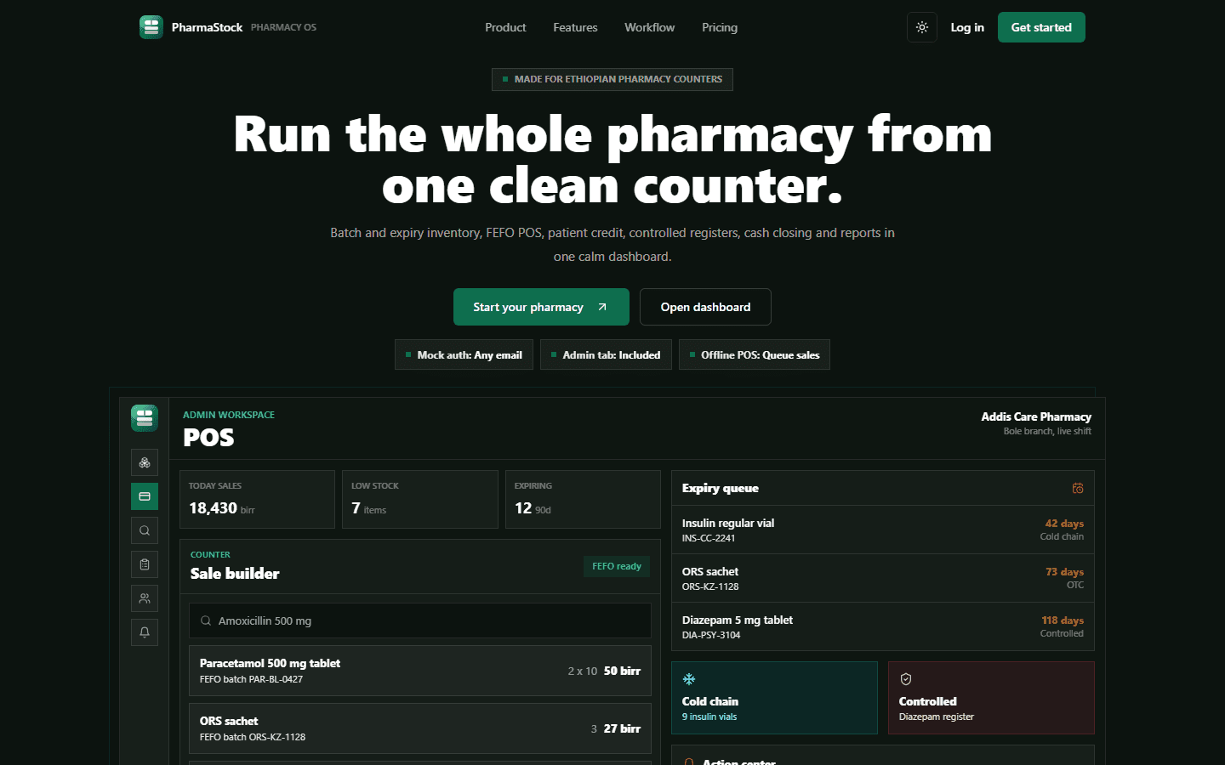Click the Log in link

(967, 27)
